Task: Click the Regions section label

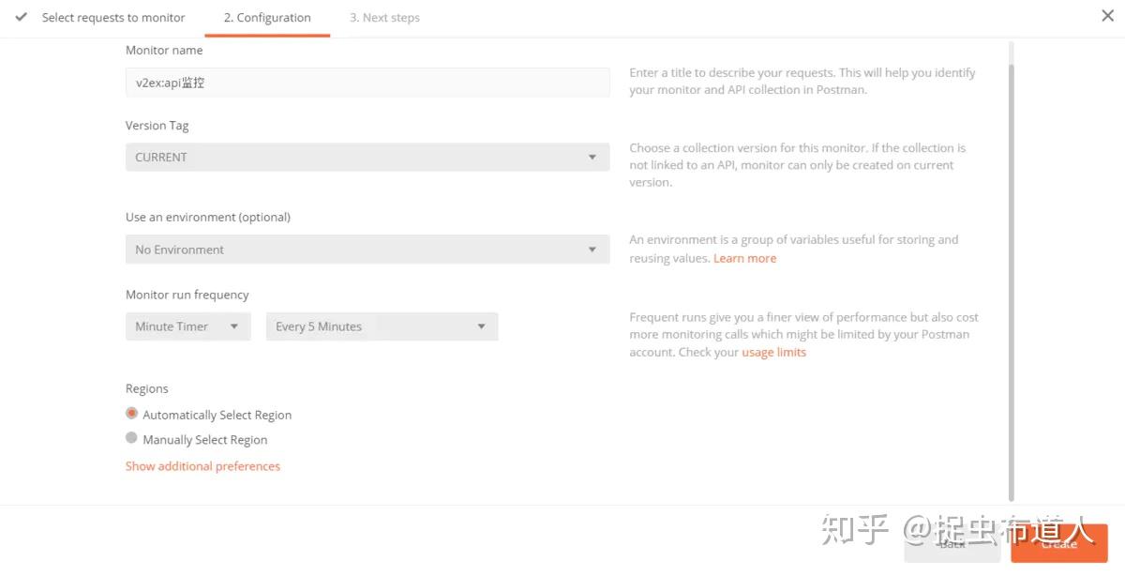Action: pos(147,388)
